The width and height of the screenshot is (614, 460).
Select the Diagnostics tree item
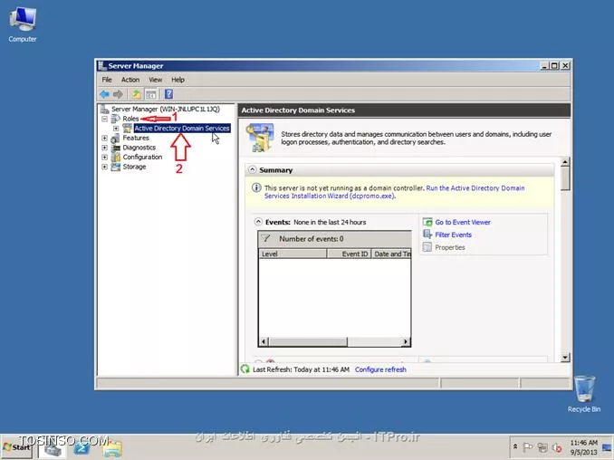click(x=139, y=148)
